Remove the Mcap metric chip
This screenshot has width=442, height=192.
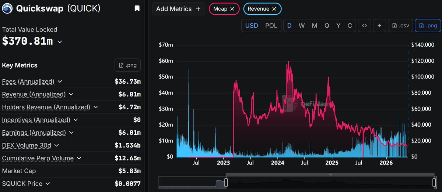click(x=232, y=9)
